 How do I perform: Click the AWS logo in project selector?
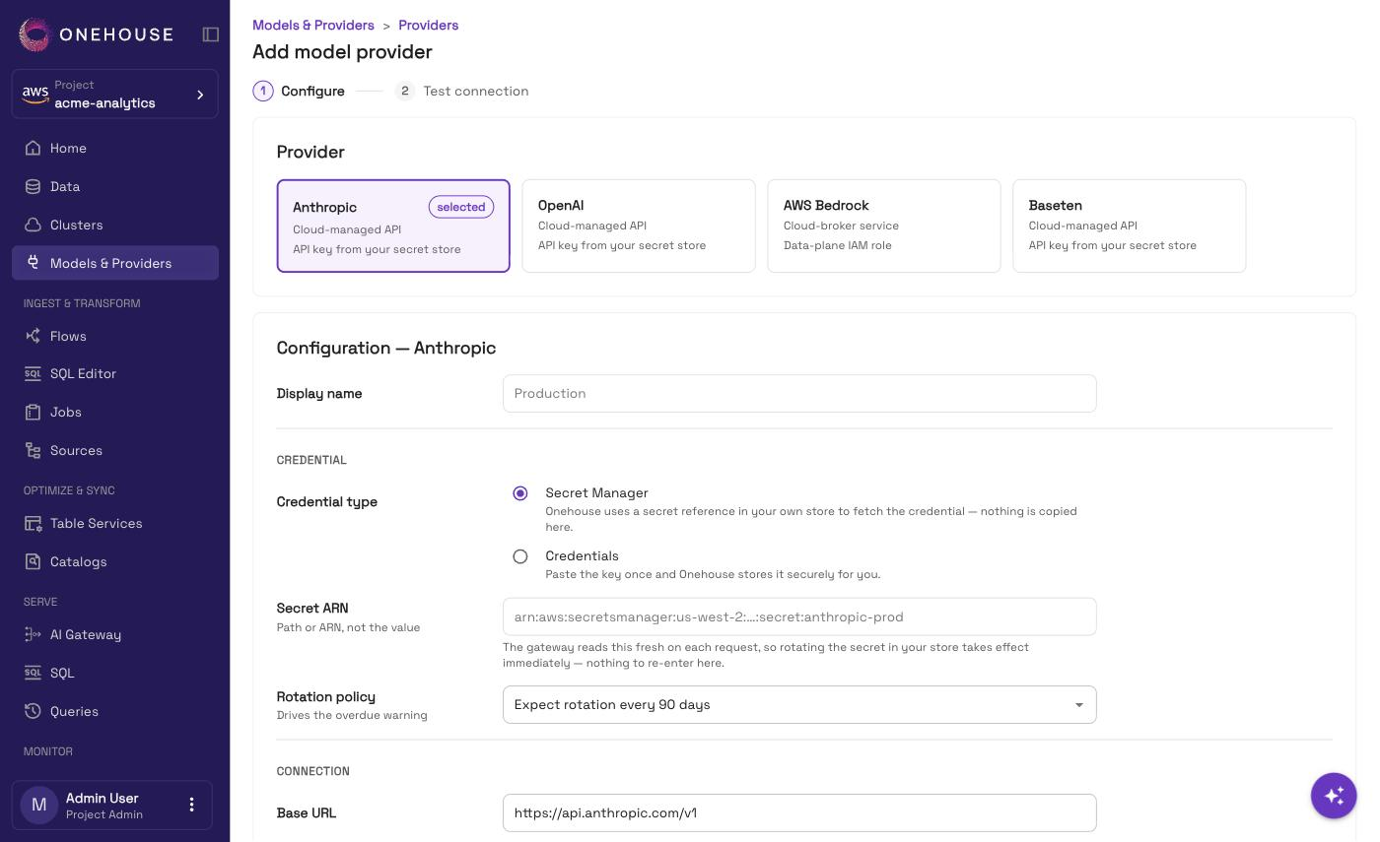tap(35, 94)
